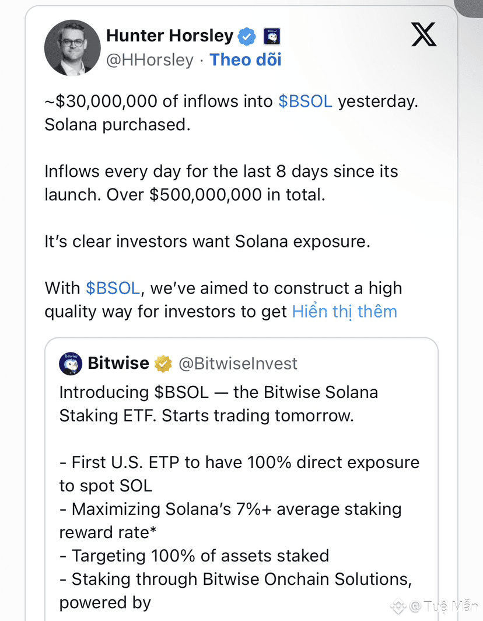Open the Bitwise name in quoted tweet
483x621 pixels.
(x=118, y=364)
